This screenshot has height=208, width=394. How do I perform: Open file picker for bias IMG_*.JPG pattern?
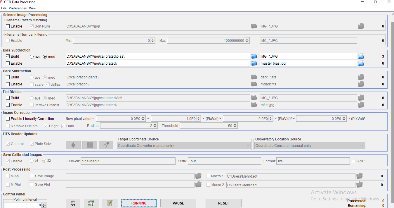click(361, 56)
